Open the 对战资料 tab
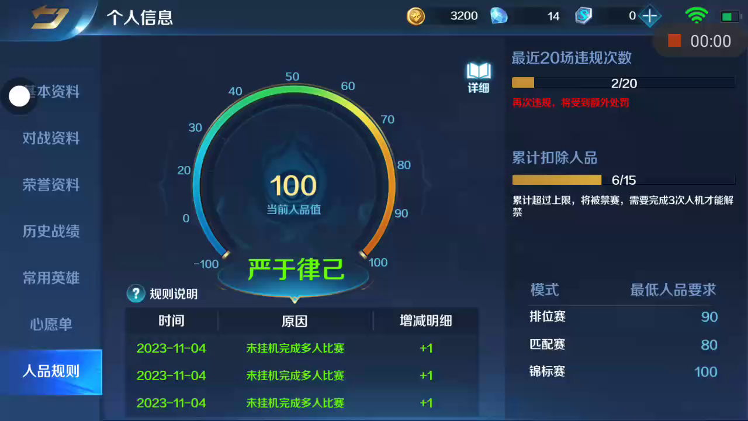Image resolution: width=748 pixels, height=421 pixels. click(x=51, y=139)
